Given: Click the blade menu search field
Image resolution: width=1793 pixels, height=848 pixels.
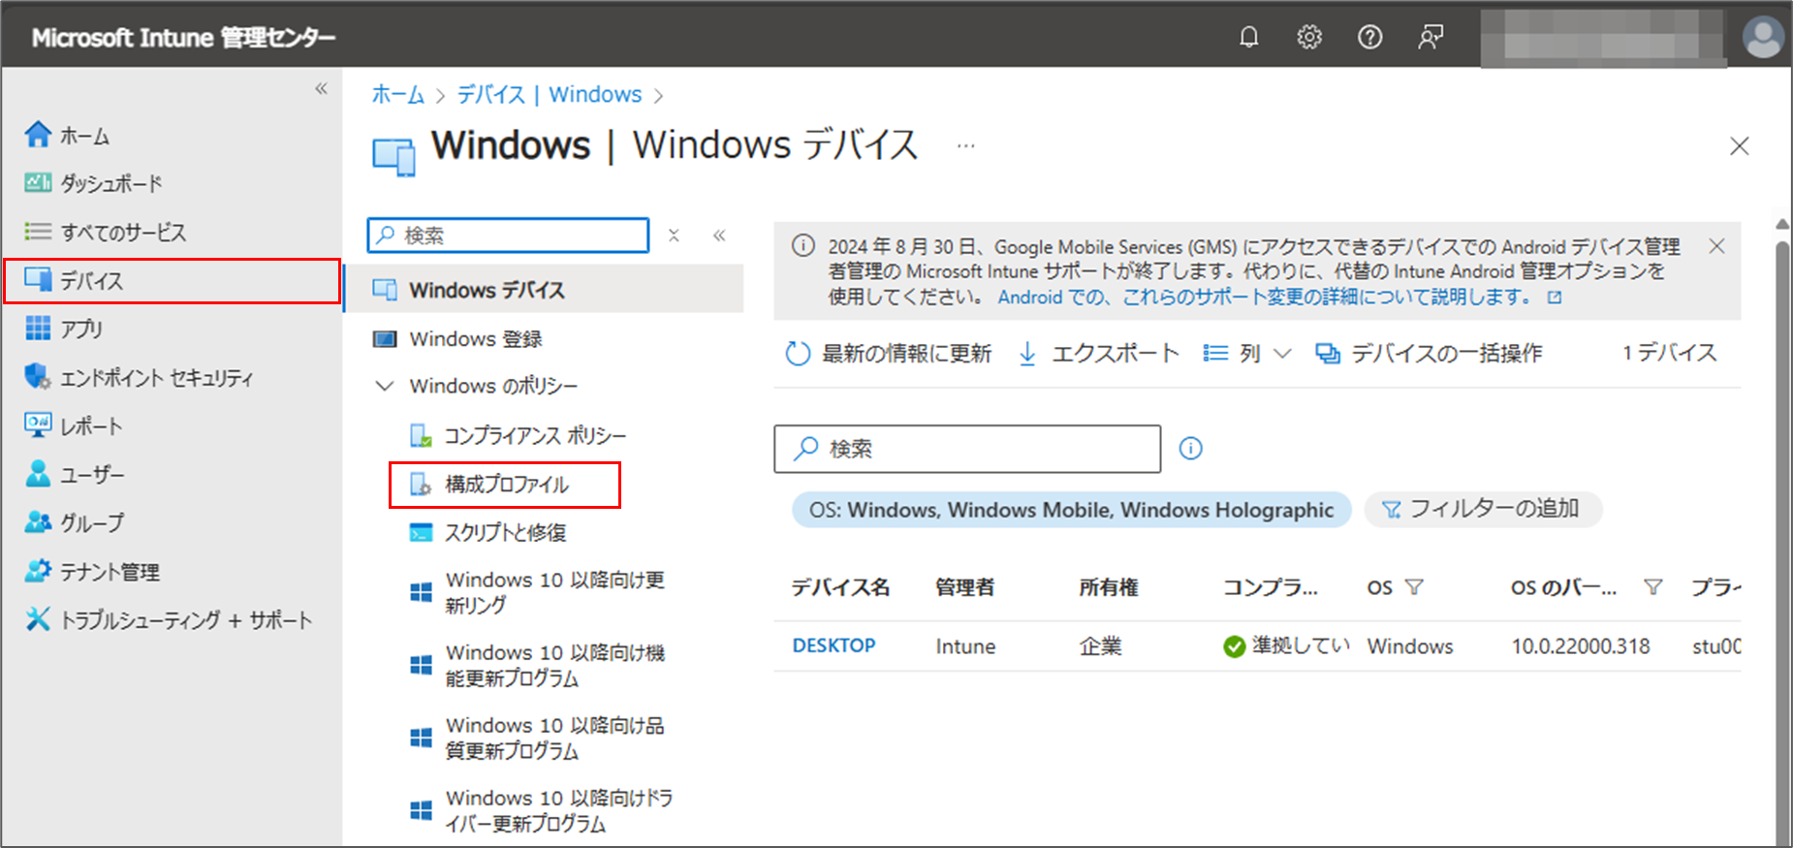Looking at the screenshot, I should [x=509, y=236].
